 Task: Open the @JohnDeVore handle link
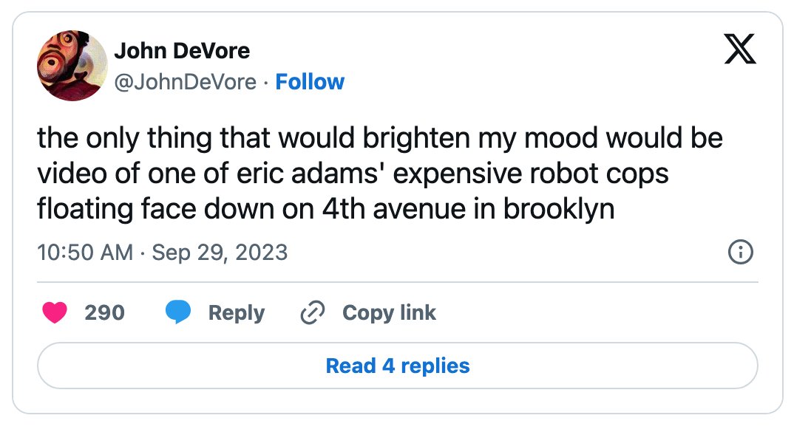pyautogui.click(x=186, y=82)
